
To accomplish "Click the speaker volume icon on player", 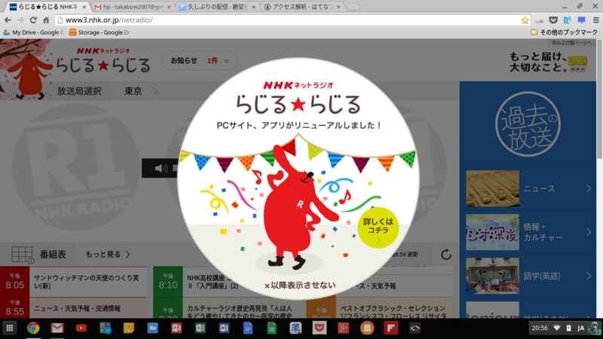I will [161, 168].
